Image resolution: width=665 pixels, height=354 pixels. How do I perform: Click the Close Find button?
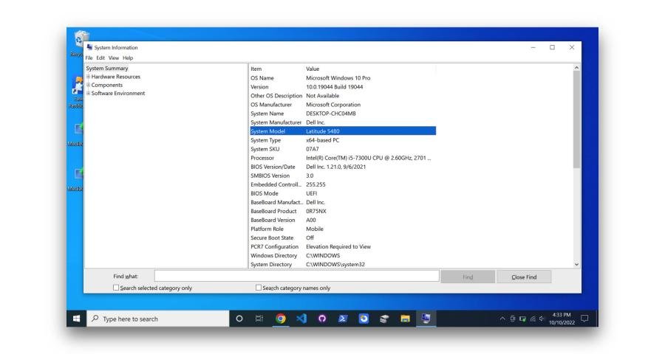tap(524, 277)
